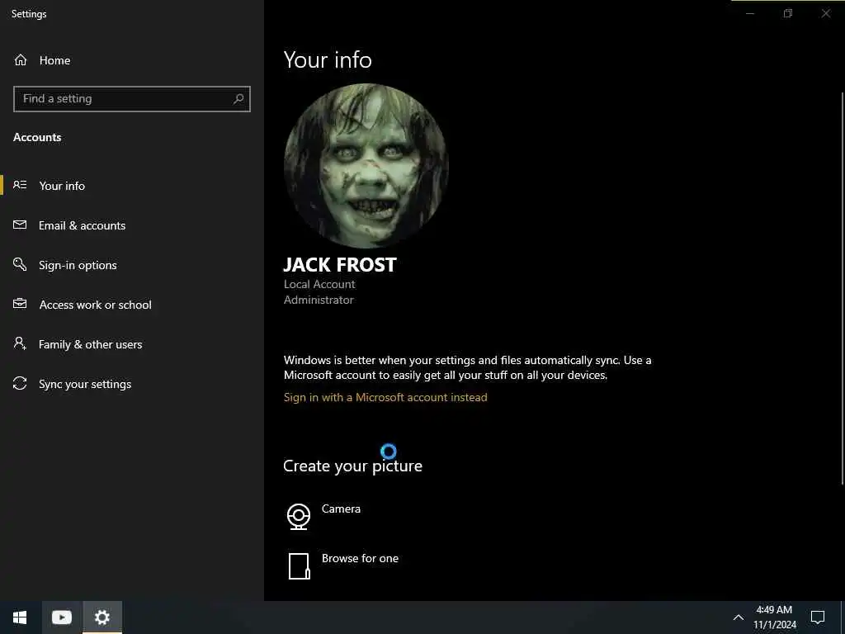Click the Sign-in options key icon
Viewport: 845px width, 634px height.
tap(20, 264)
